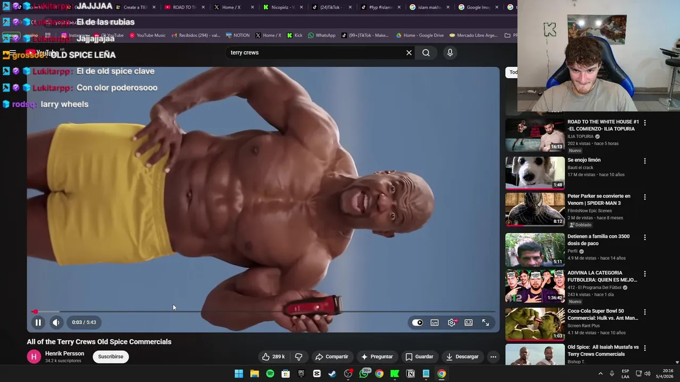Save video with the Guardar button
The height and width of the screenshot is (382, 680).
click(x=419, y=357)
